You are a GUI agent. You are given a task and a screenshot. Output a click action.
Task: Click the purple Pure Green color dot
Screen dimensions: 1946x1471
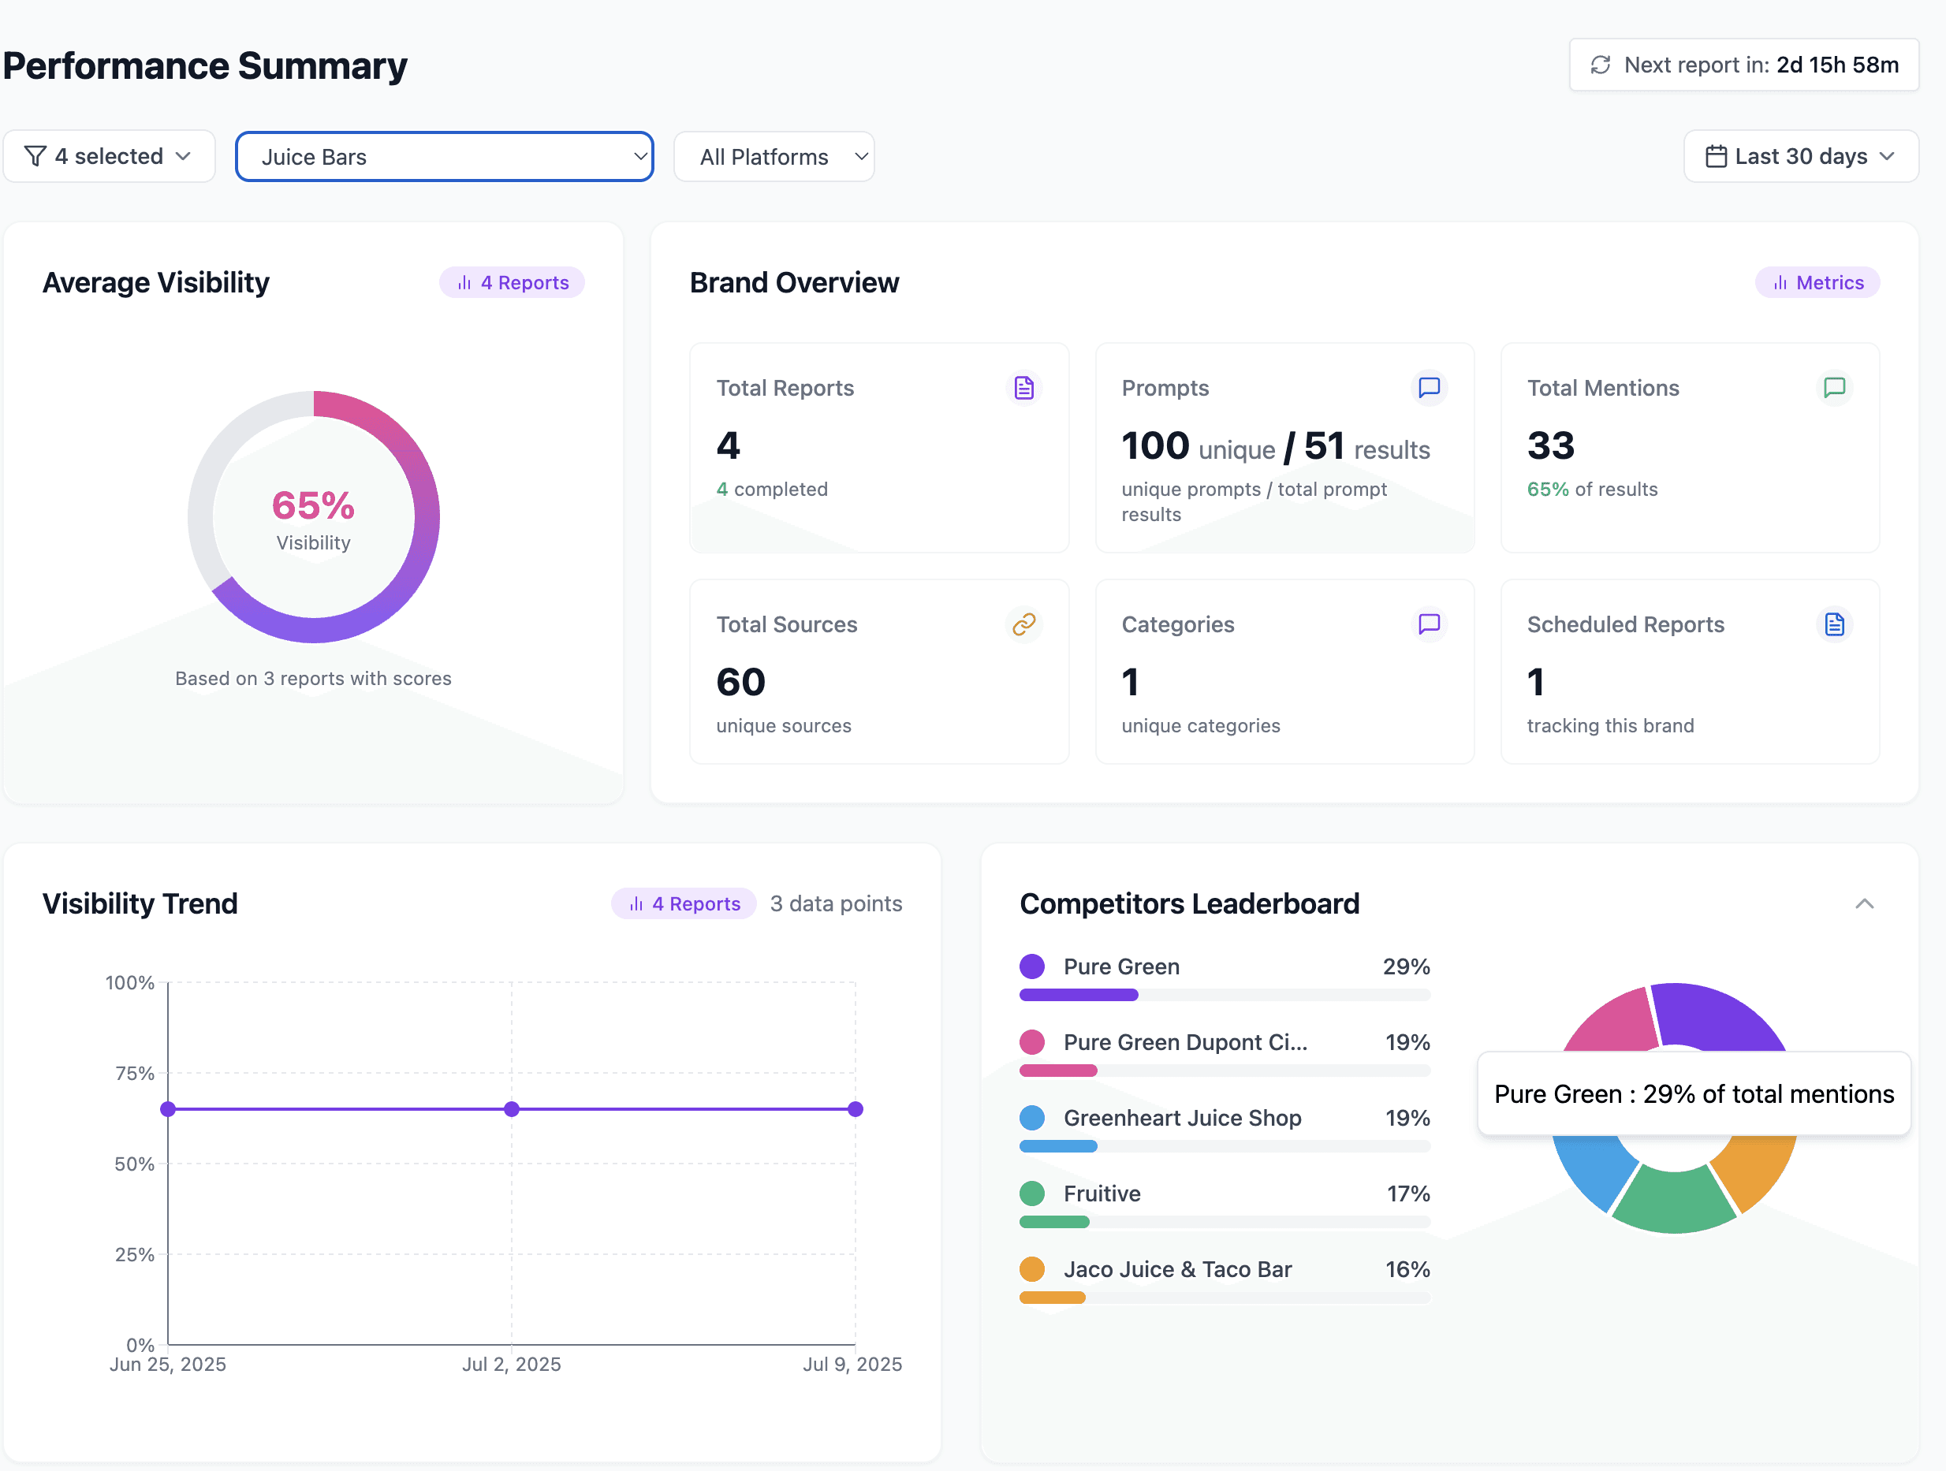pyautogui.click(x=1032, y=966)
